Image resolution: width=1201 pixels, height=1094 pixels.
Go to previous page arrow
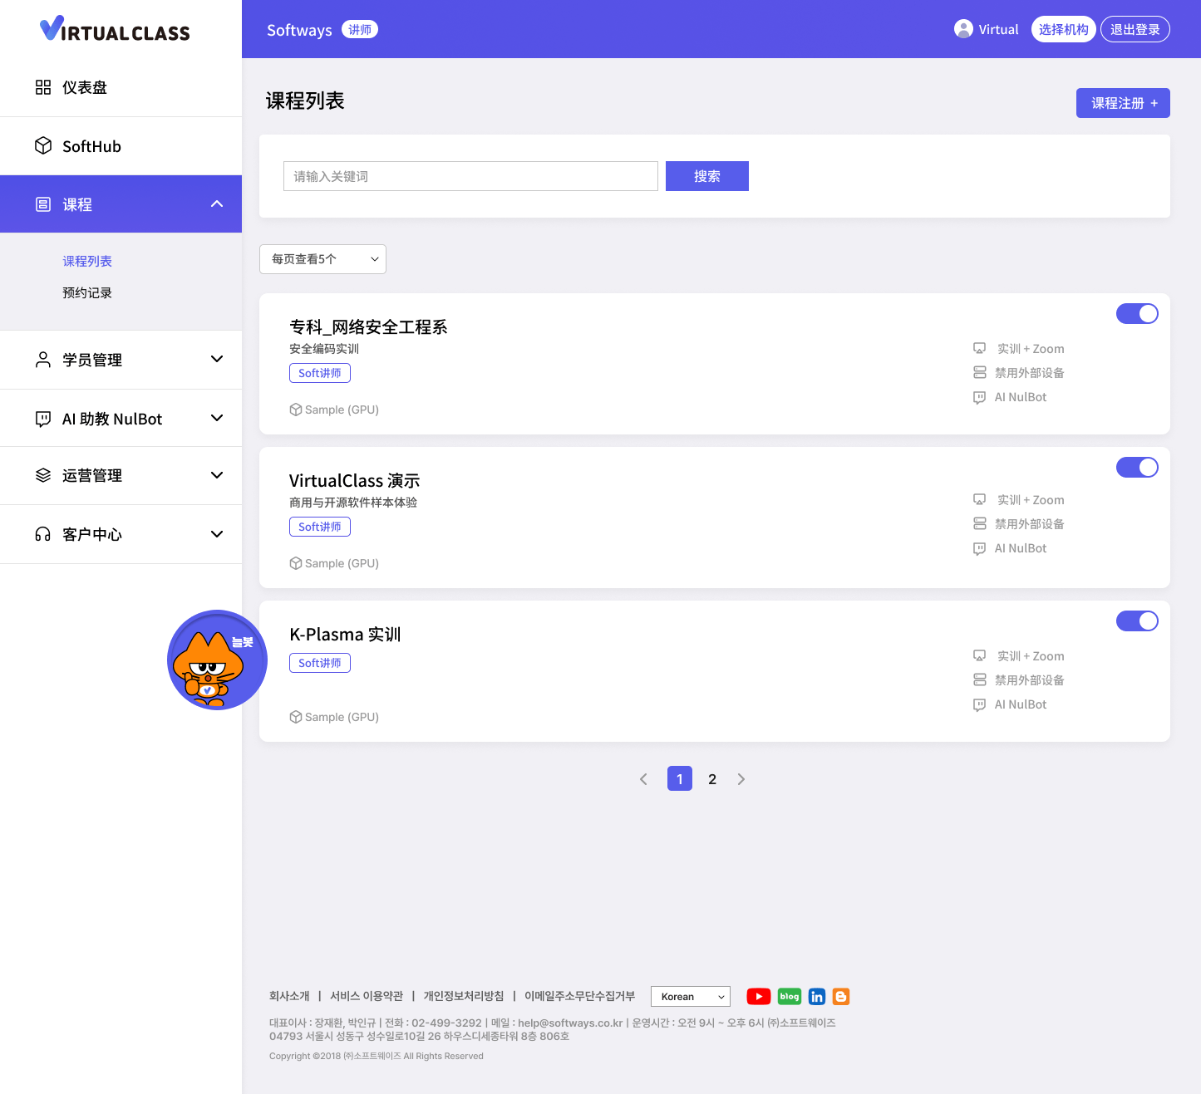tap(643, 779)
